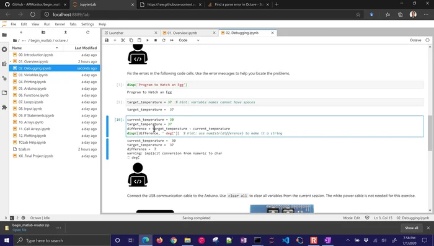
Task: Paste cells from clipboard in notebook toolbar
Action: tap(139, 40)
